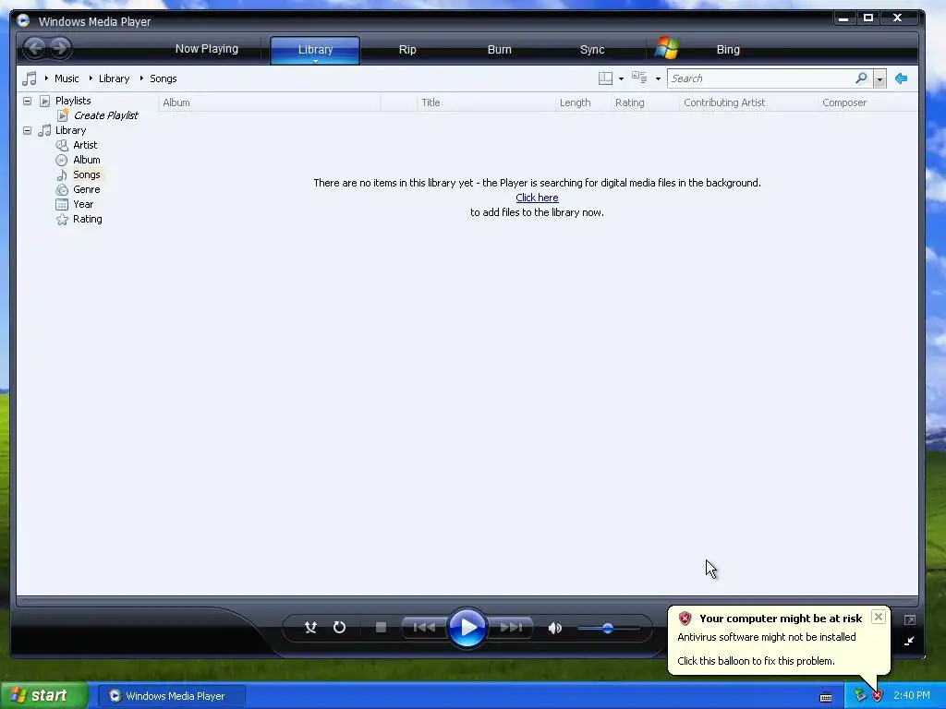
Task: Adjust the volume slider
Action: (608, 628)
